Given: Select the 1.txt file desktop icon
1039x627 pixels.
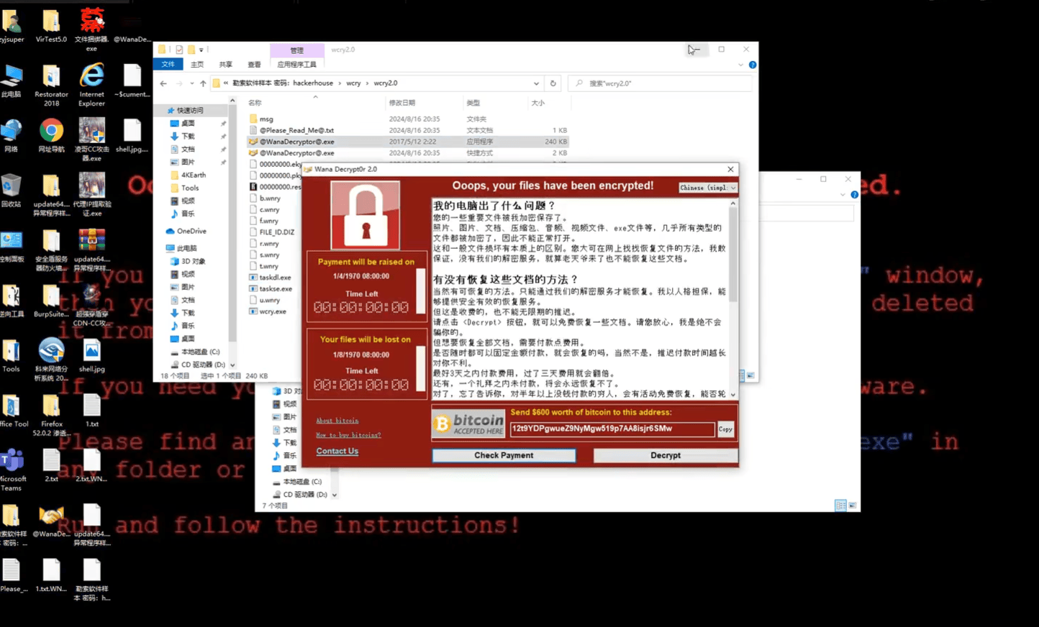Looking at the screenshot, I should click(91, 411).
